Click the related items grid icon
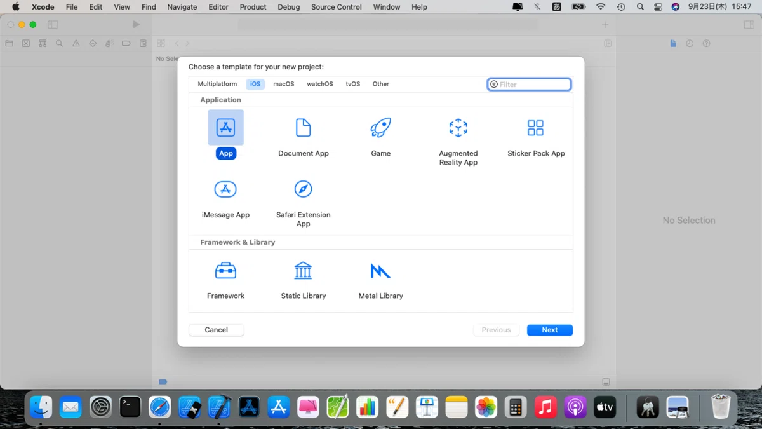 [x=161, y=43]
